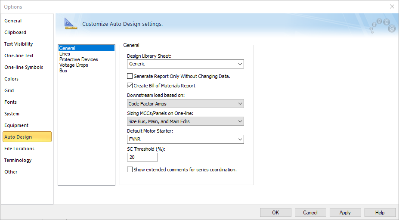Click the Auto Design ruler icon in header
This screenshot has width=399, height=220.
[x=70, y=24]
